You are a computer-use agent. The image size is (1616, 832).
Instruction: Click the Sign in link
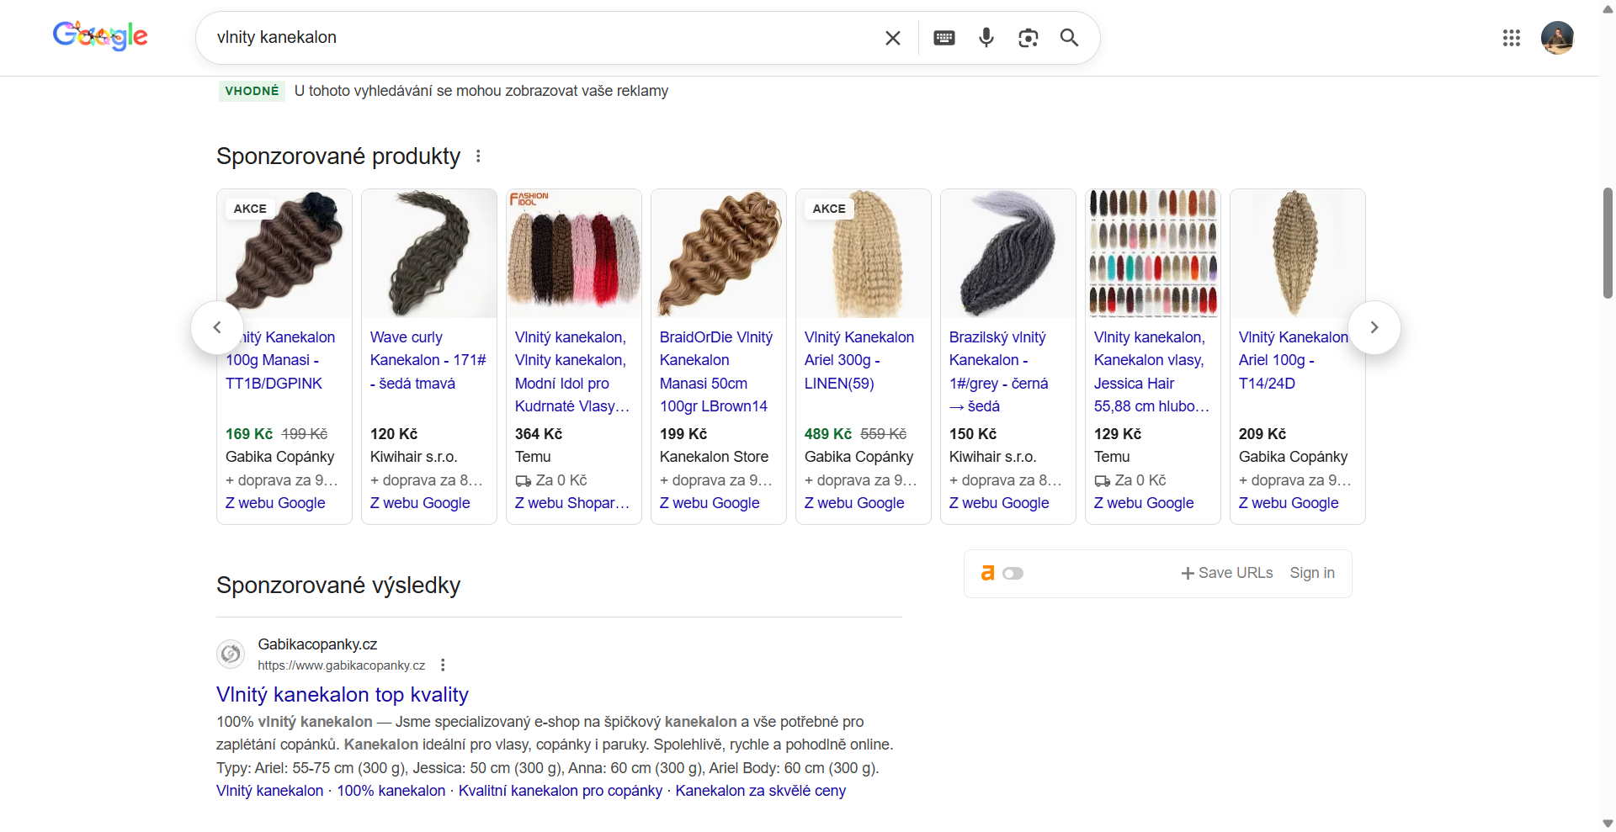1312,573
